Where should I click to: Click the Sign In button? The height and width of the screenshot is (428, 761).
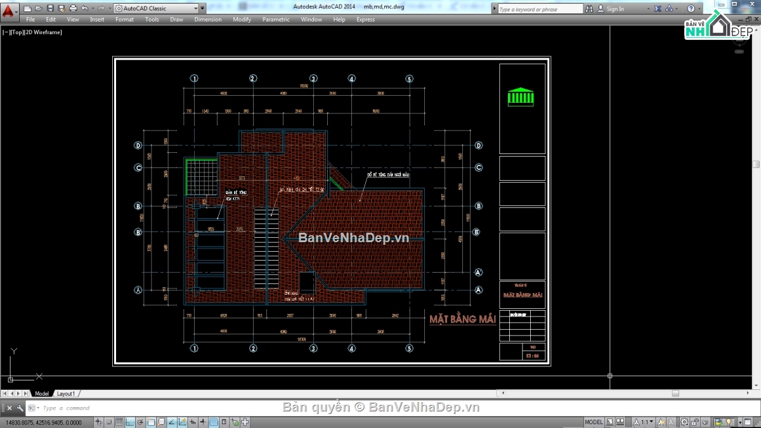[615, 9]
